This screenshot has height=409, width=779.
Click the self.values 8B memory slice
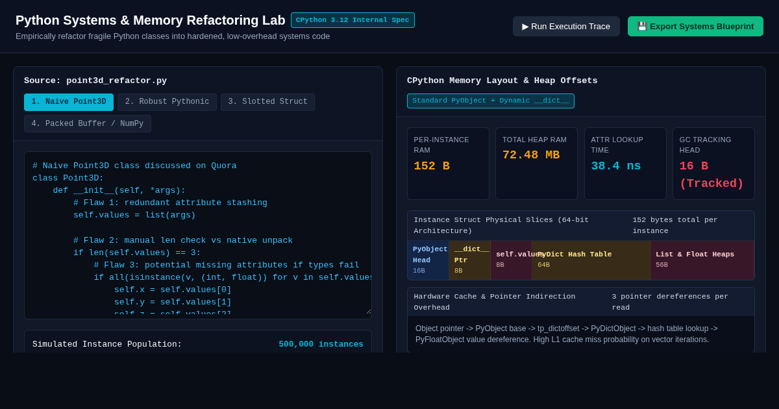(x=511, y=260)
